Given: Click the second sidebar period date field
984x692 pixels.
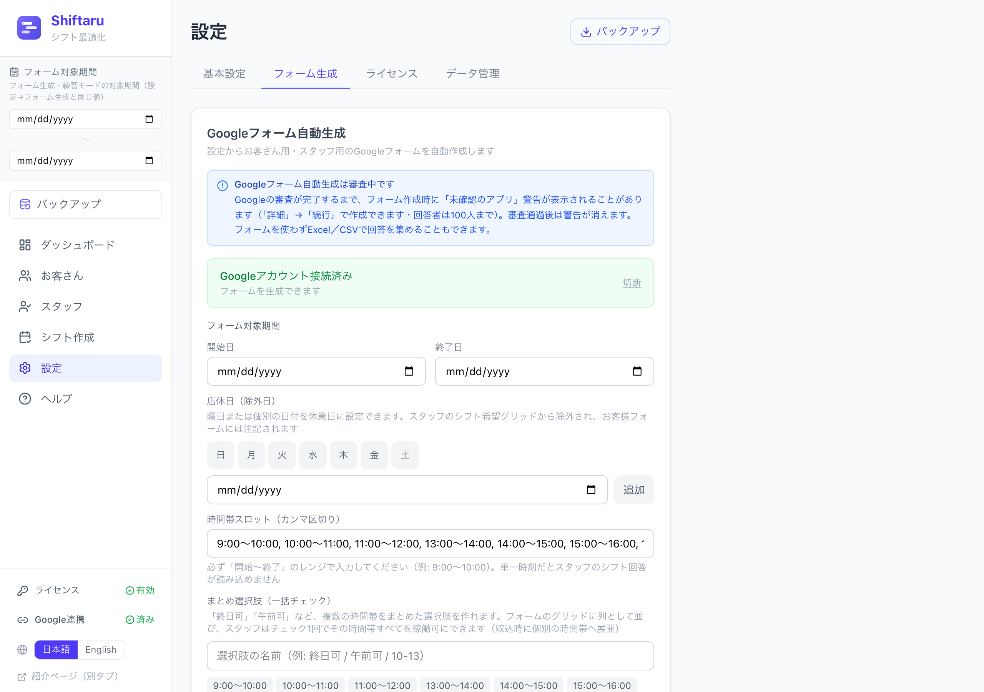Looking at the screenshot, I should [86, 161].
